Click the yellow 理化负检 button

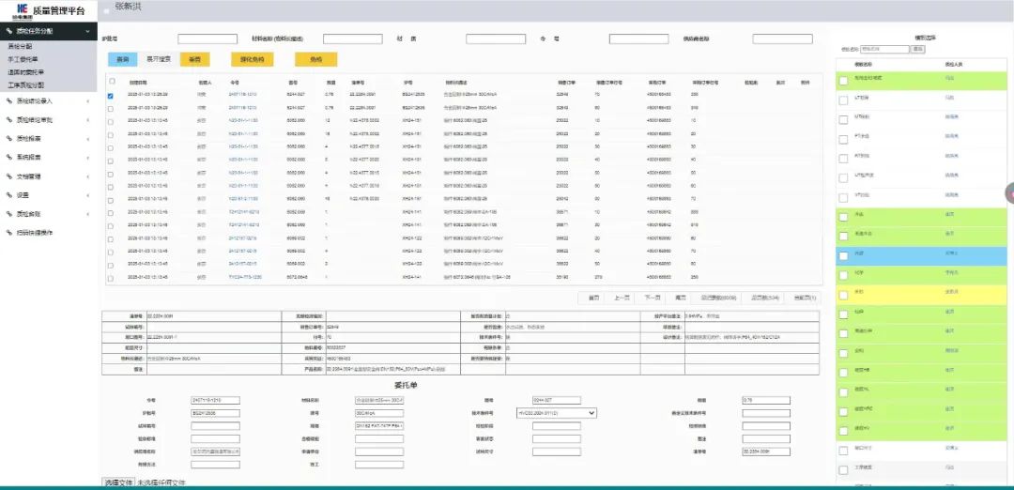click(x=252, y=59)
